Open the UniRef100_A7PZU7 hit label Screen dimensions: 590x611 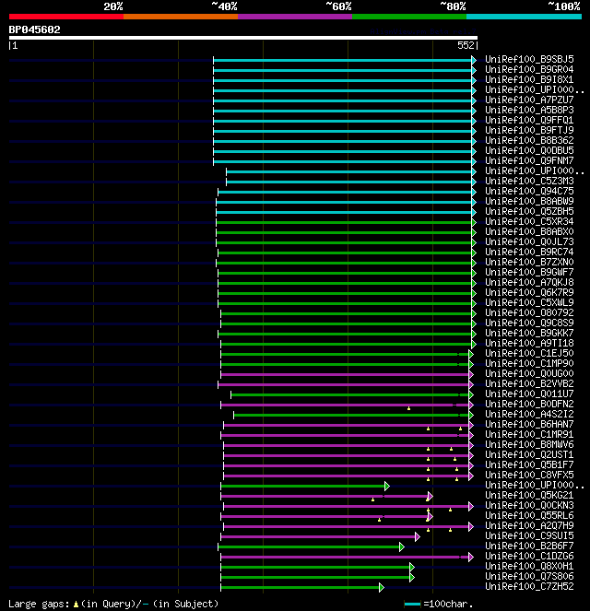coord(529,100)
